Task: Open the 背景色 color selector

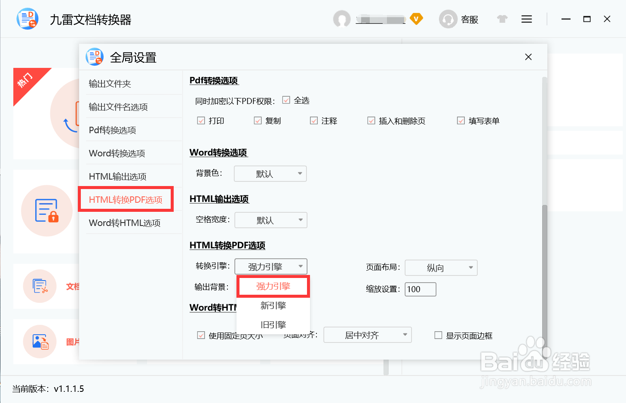Action: (270, 174)
